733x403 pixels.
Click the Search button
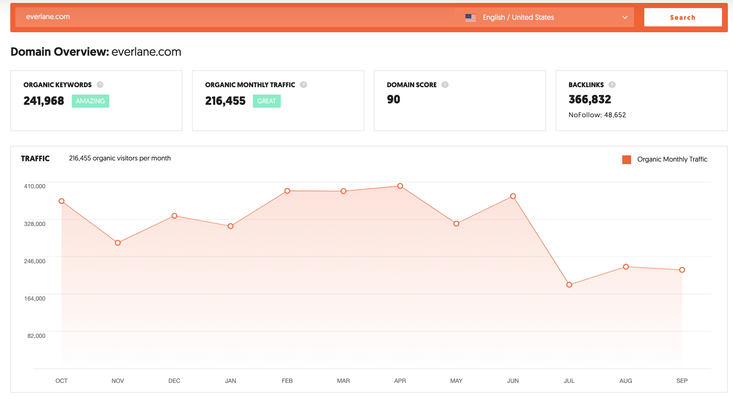pos(683,17)
